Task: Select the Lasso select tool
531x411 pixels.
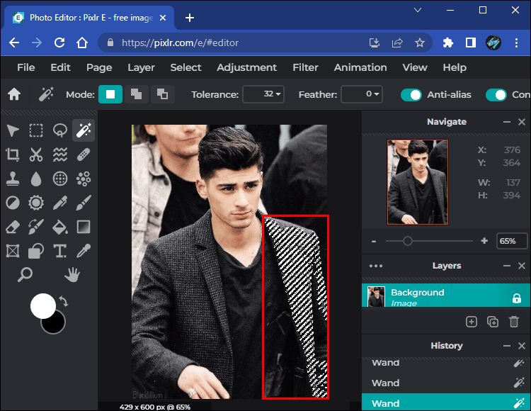Action: point(60,130)
